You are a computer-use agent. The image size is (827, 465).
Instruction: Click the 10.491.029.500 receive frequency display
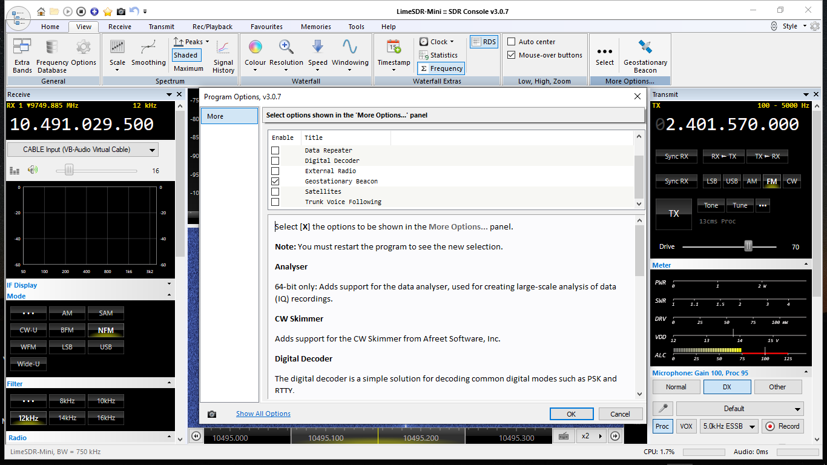pos(82,124)
